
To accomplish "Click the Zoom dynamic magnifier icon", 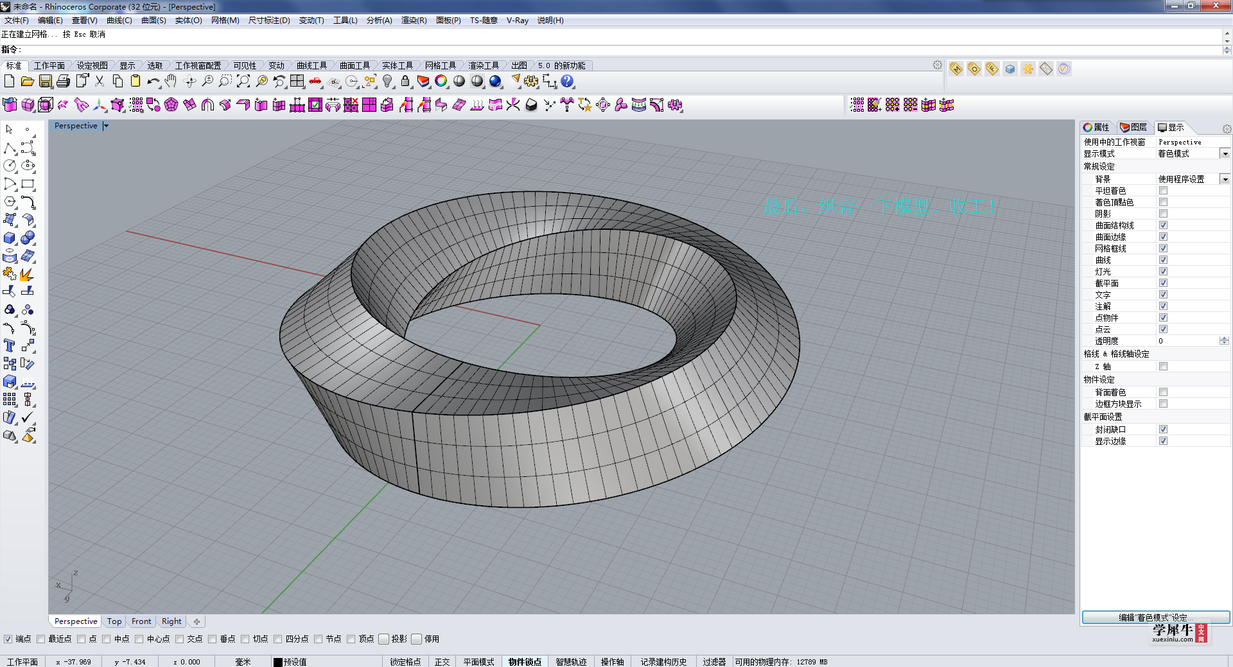I will [x=207, y=82].
